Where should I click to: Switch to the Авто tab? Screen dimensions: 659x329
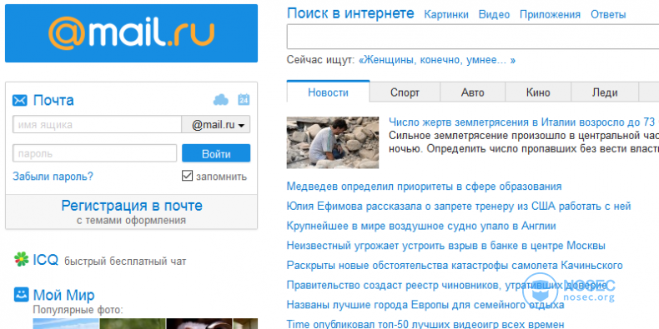click(473, 92)
